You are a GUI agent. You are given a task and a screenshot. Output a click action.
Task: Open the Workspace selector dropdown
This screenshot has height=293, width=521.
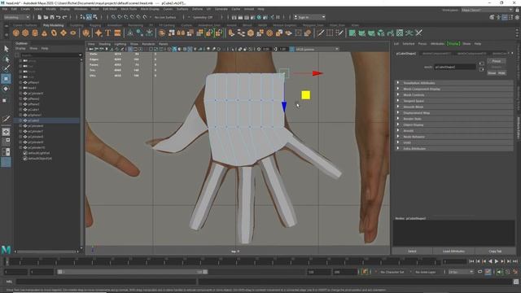(x=488, y=10)
